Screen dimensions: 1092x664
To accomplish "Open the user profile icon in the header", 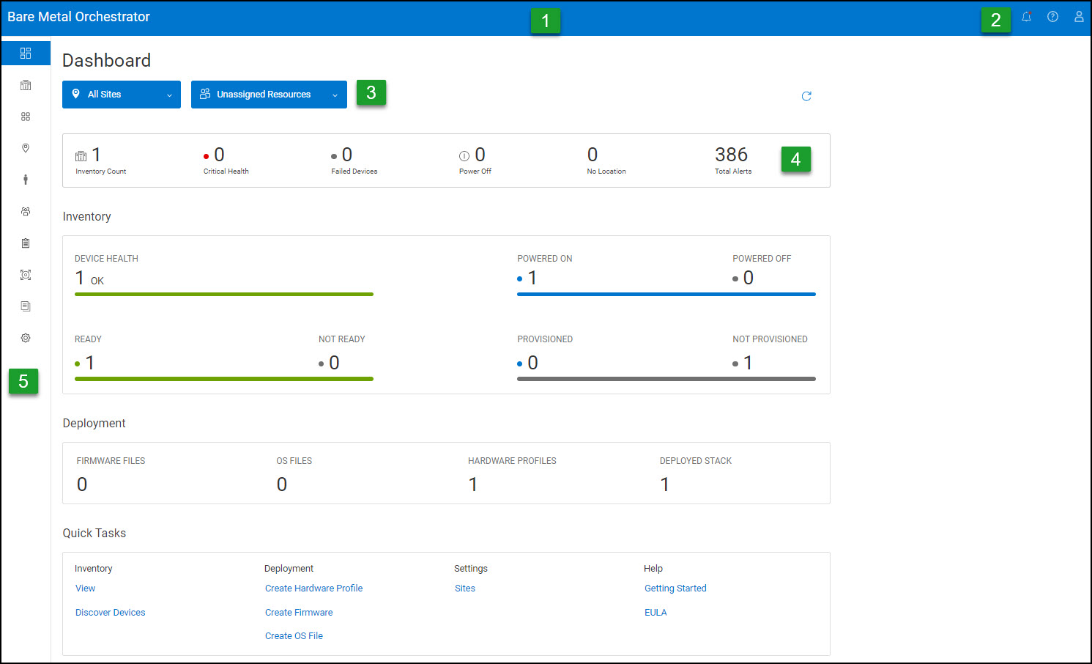I will (1079, 17).
